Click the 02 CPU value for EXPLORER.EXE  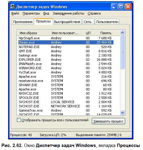pyautogui.click(x=88, y=60)
